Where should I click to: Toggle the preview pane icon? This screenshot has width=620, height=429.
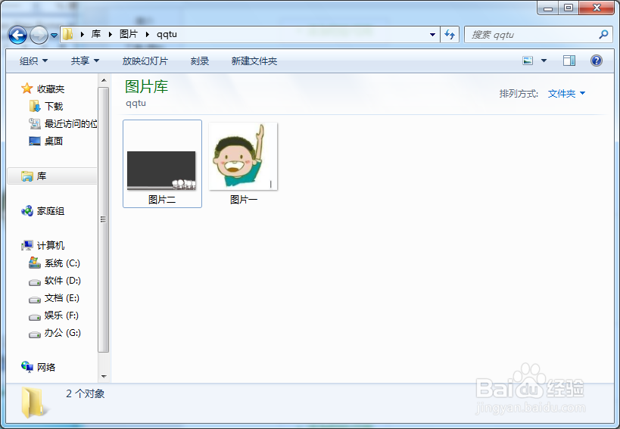click(569, 61)
